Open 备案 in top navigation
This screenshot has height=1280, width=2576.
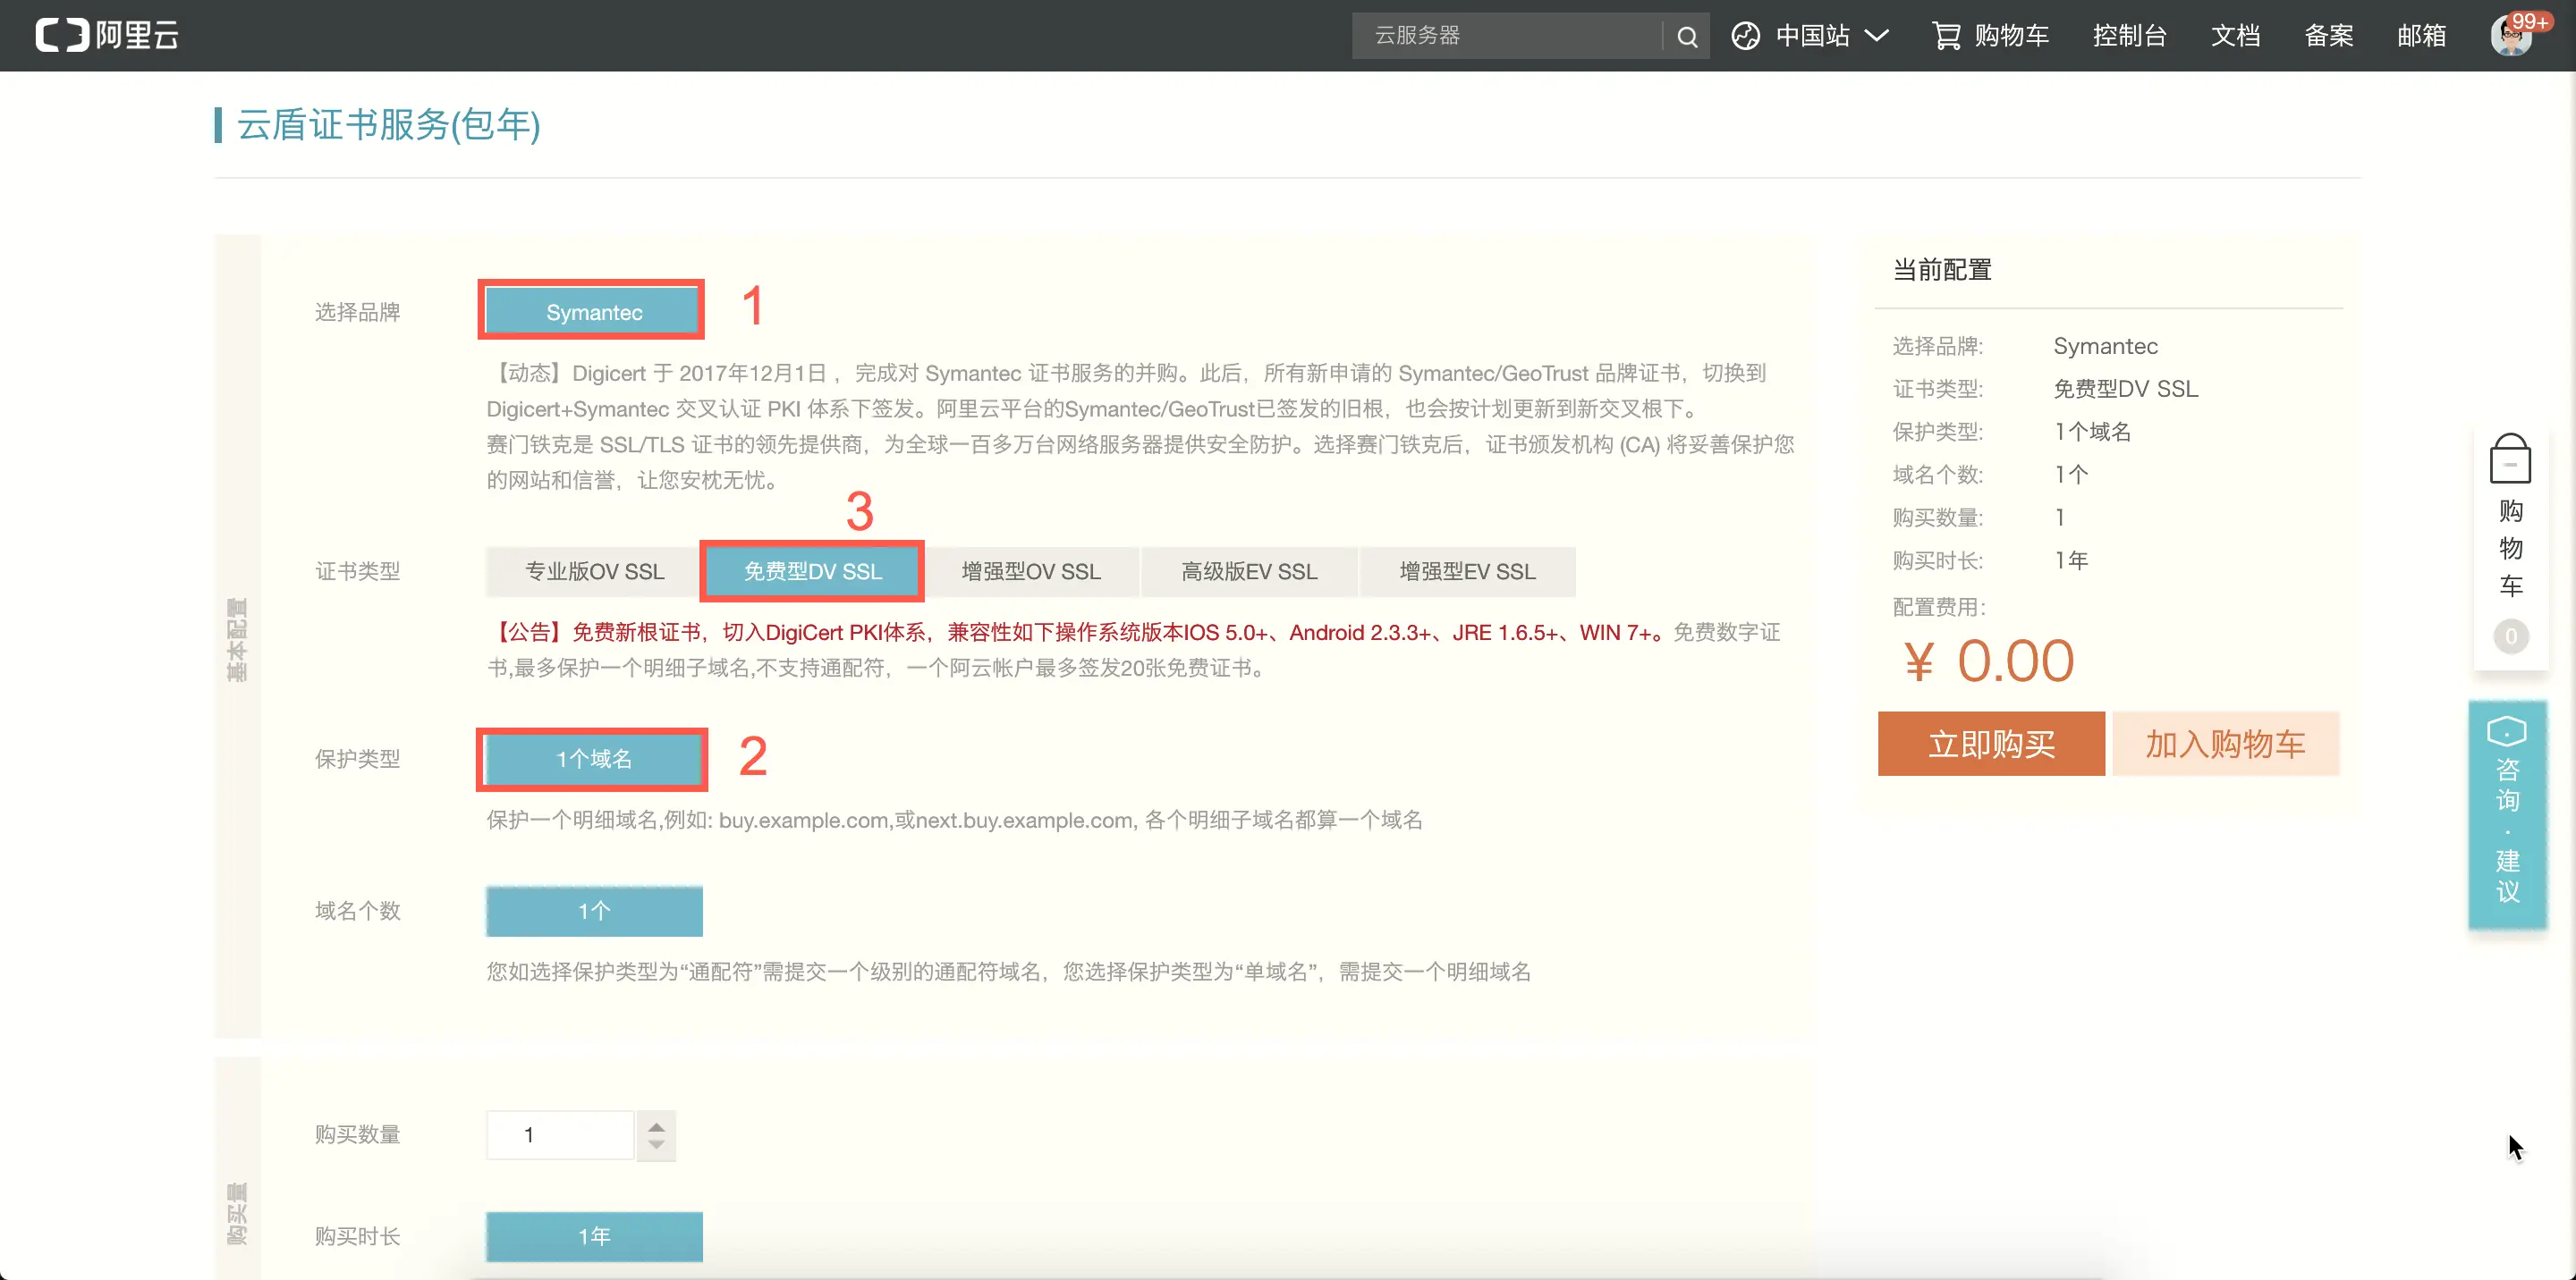[x=2328, y=36]
